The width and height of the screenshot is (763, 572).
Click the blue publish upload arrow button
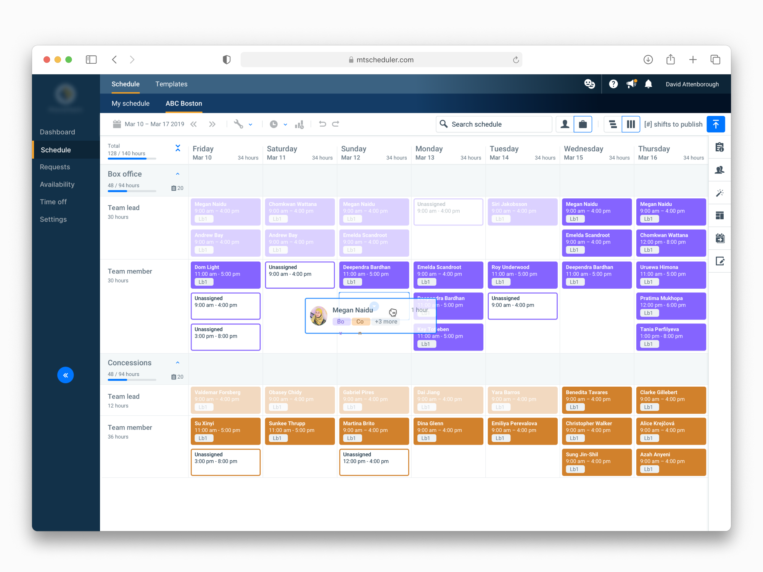[x=716, y=124]
